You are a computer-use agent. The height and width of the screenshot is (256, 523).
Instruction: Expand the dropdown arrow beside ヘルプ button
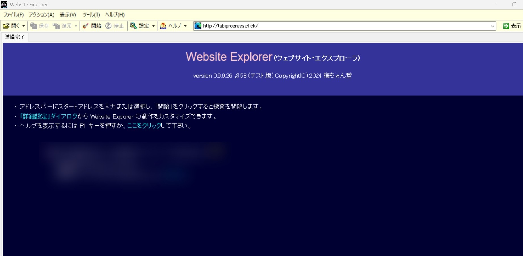tap(185, 26)
